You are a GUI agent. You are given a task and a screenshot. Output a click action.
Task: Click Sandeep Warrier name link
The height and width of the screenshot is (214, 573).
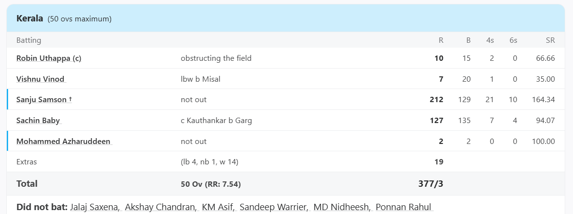[273, 207]
